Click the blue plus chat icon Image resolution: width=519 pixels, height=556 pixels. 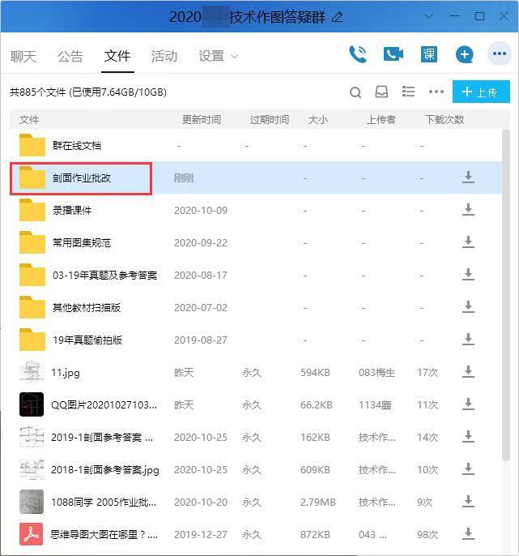click(465, 54)
